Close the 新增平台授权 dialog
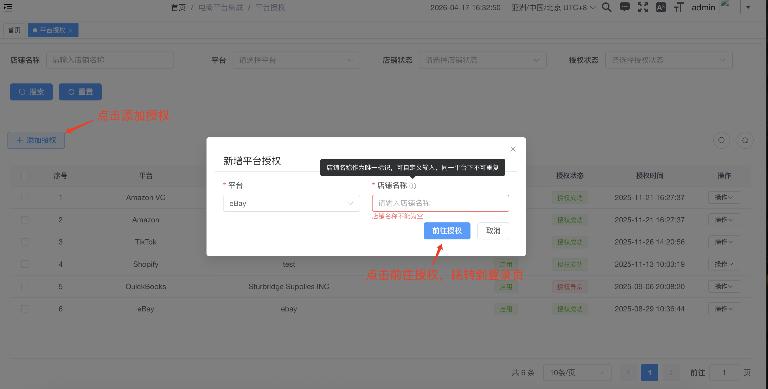The image size is (768, 389). tap(513, 149)
